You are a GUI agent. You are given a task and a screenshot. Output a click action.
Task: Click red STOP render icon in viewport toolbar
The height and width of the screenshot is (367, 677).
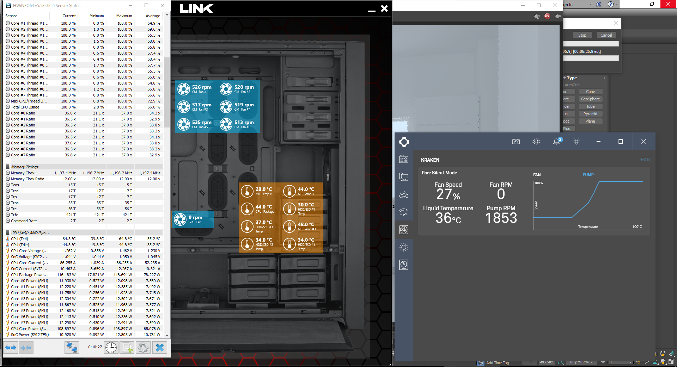point(547,16)
